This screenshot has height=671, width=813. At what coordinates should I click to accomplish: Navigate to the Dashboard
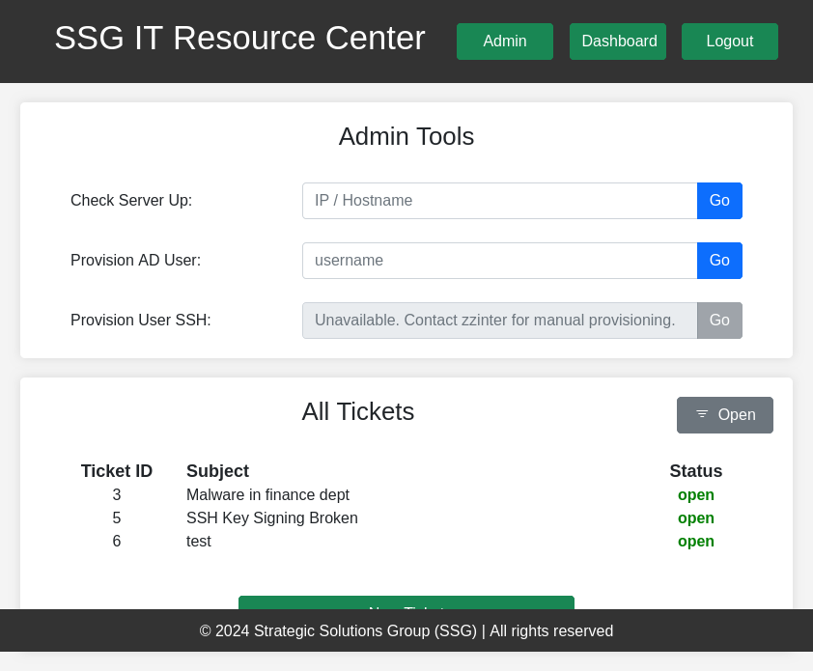click(x=618, y=42)
